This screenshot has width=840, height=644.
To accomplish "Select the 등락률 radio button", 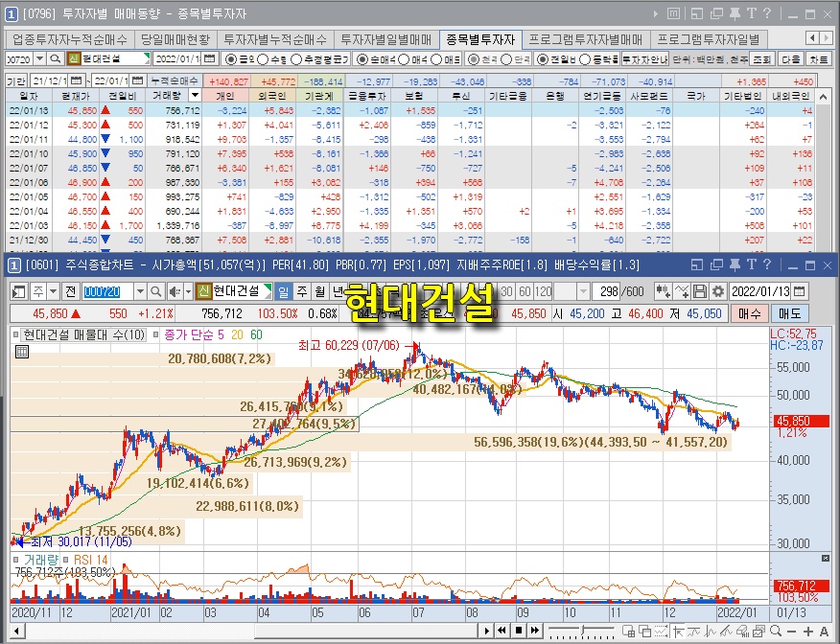I will [585, 59].
